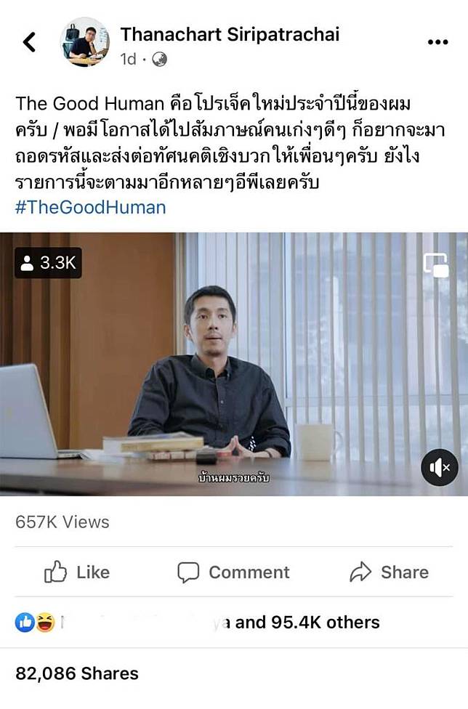Click the Comment speech bubble icon

[188, 572]
